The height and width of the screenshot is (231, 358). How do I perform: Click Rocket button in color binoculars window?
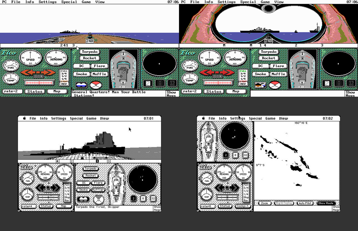(269, 58)
